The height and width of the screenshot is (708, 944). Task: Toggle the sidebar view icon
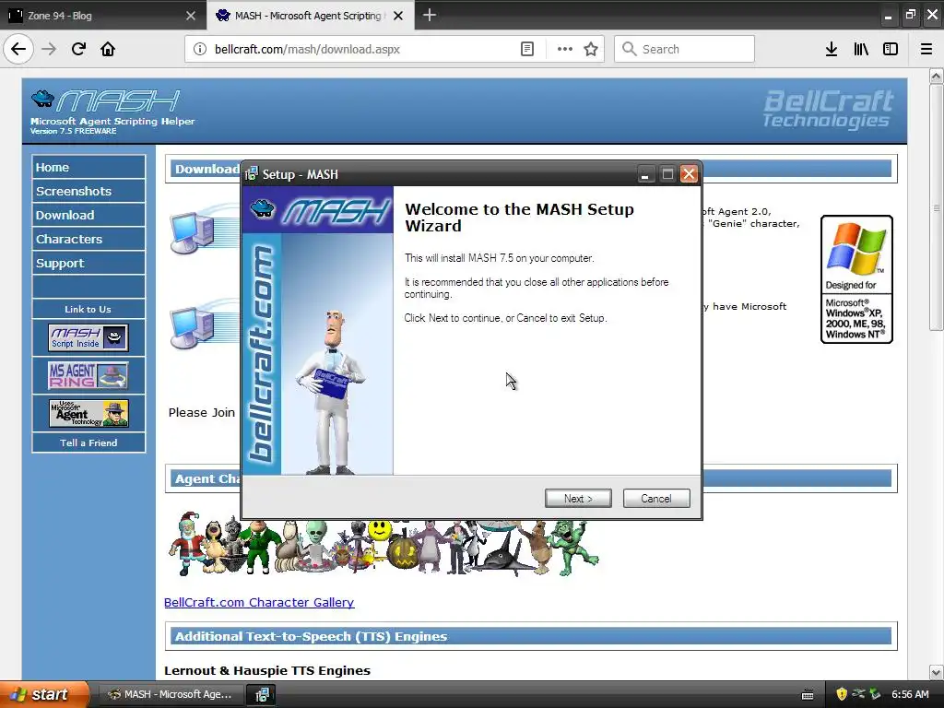click(x=891, y=49)
